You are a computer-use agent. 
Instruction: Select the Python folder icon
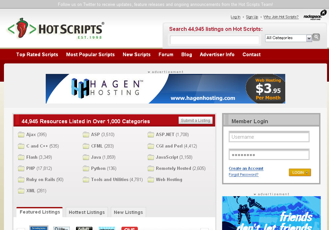point(86,169)
